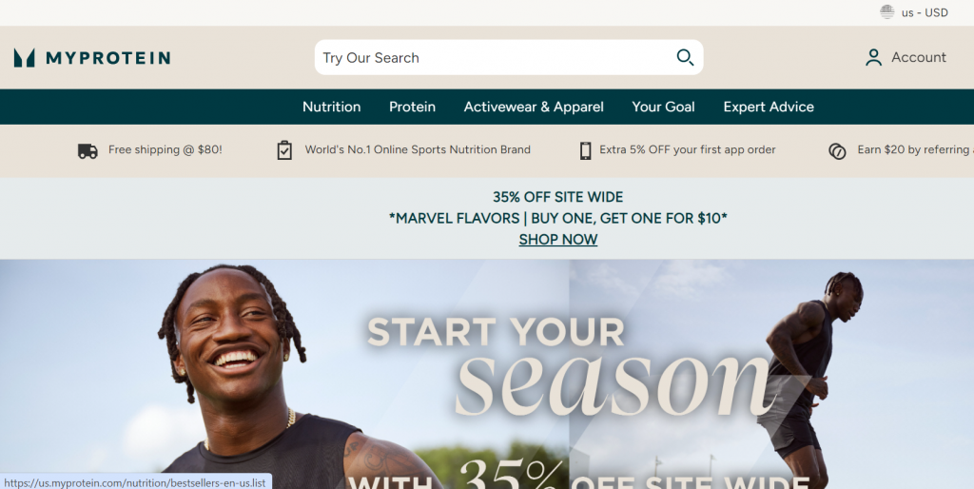Click the magnifying glass search icon
This screenshot has height=489, width=974.
tap(685, 57)
